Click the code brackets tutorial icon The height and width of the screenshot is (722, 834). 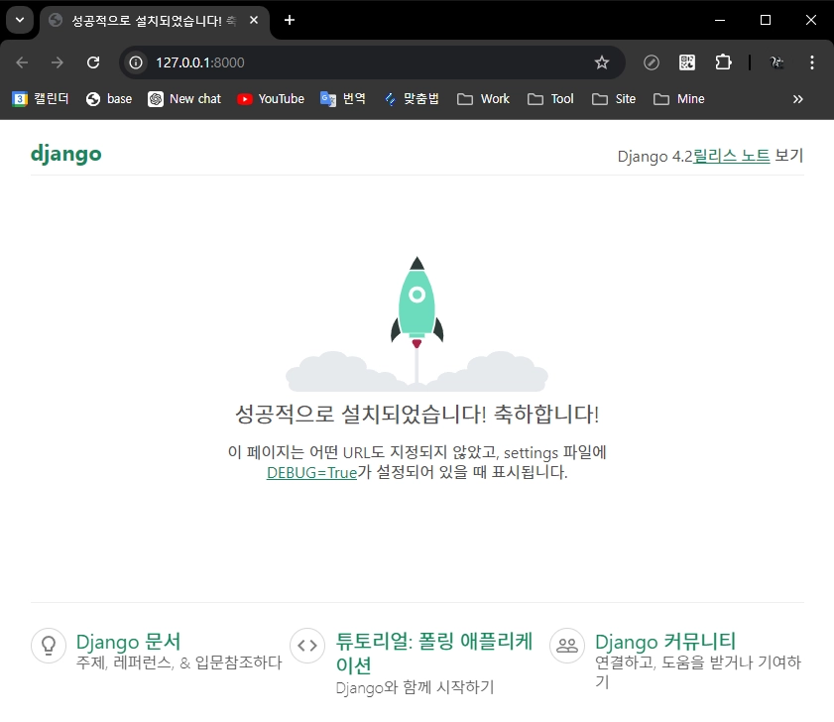[x=307, y=646]
